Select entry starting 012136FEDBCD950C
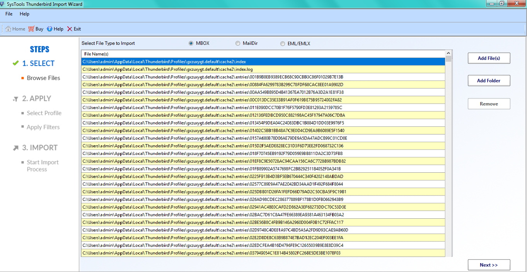This screenshot has width=527, height=272. pyautogui.click(x=263, y=115)
